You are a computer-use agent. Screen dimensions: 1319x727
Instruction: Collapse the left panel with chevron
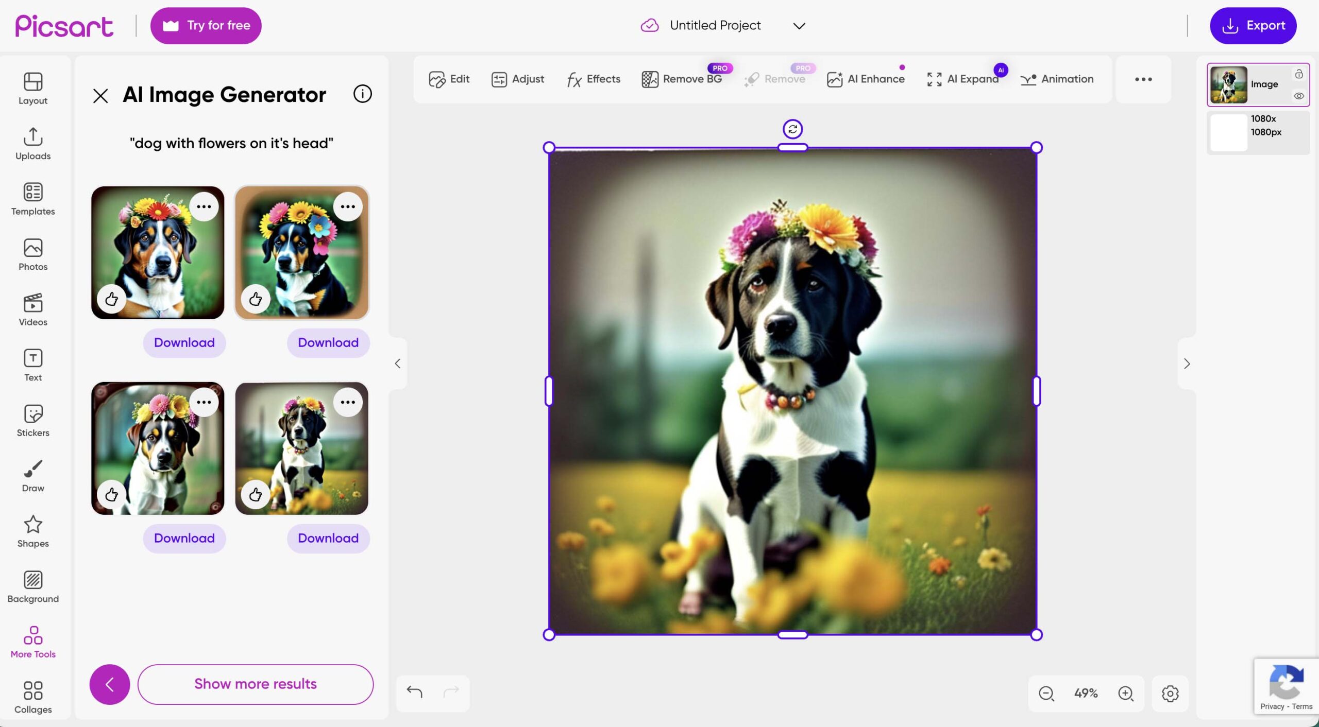[x=397, y=363]
